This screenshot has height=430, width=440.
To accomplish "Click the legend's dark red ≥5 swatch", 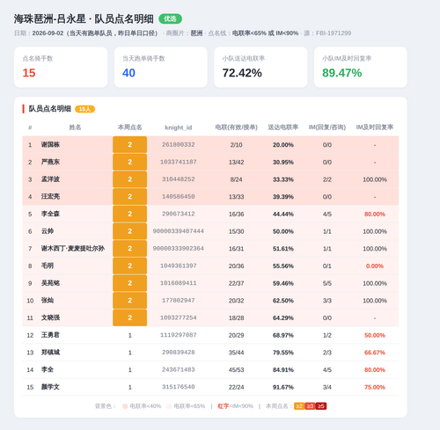I will pos(321,406).
